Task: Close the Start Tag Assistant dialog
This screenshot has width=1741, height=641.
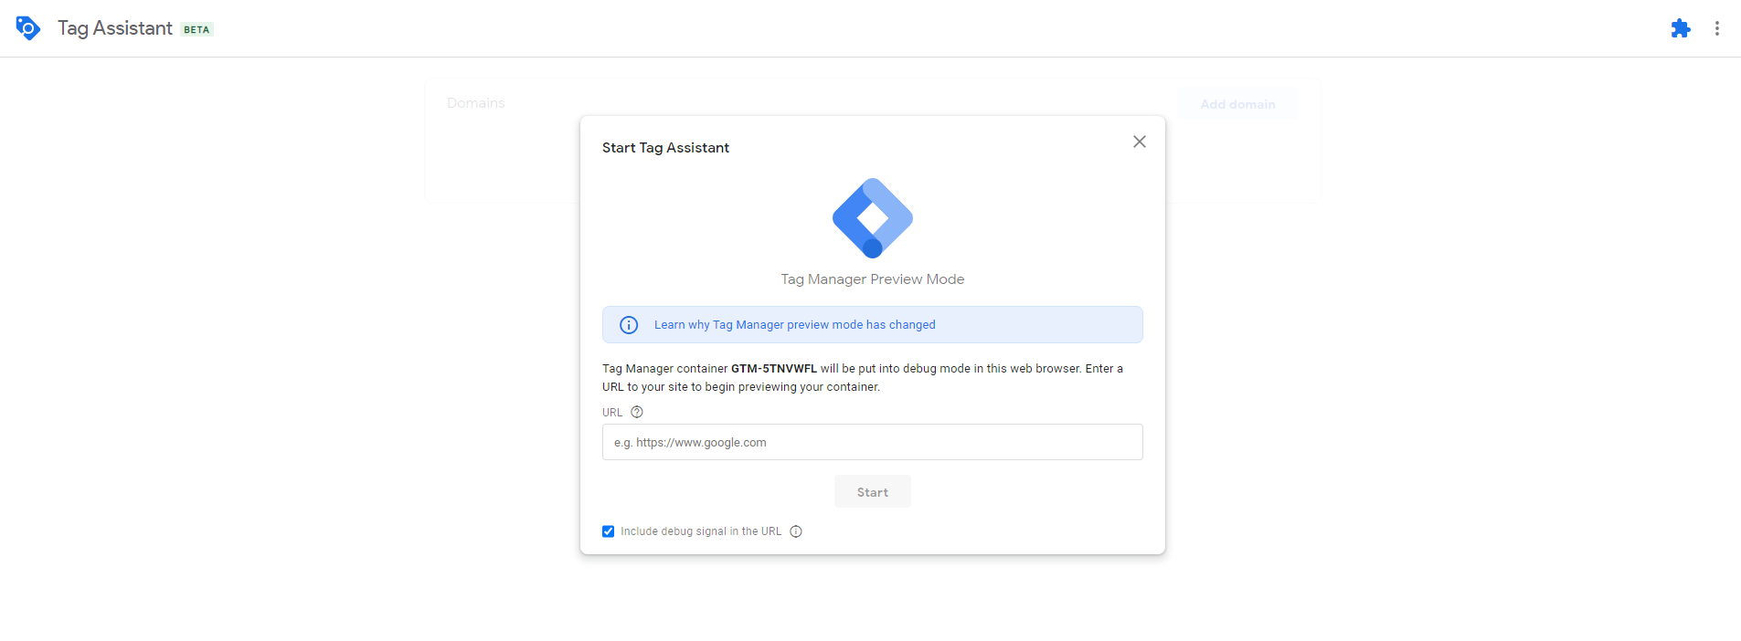Action: [x=1139, y=142]
